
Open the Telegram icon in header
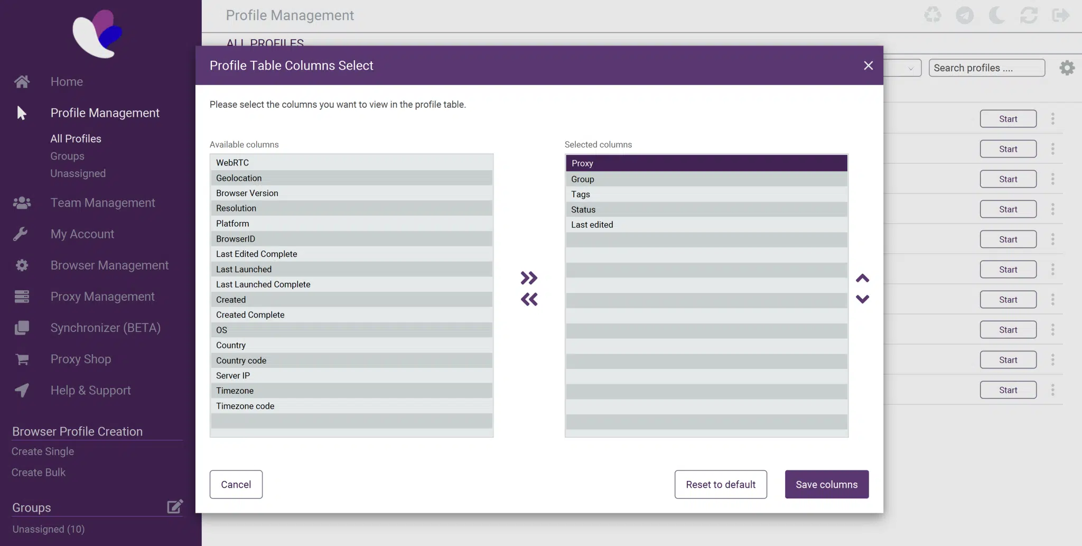tap(965, 15)
